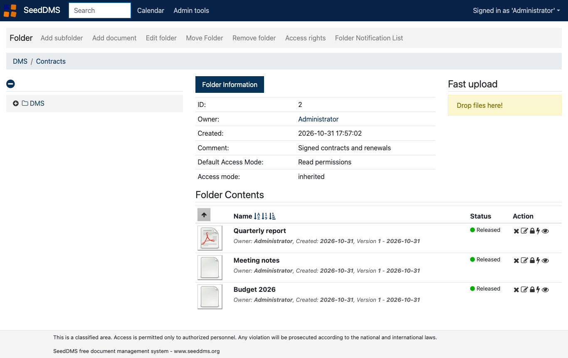Lock the Quarterly report document
568x358 pixels.
tap(532, 231)
